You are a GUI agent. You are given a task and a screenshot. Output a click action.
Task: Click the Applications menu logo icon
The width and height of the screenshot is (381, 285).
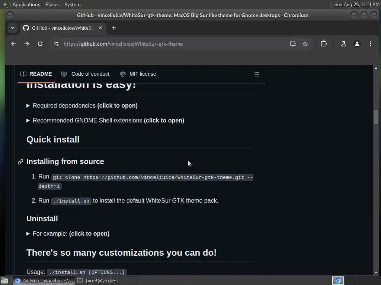(x=7, y=4)
